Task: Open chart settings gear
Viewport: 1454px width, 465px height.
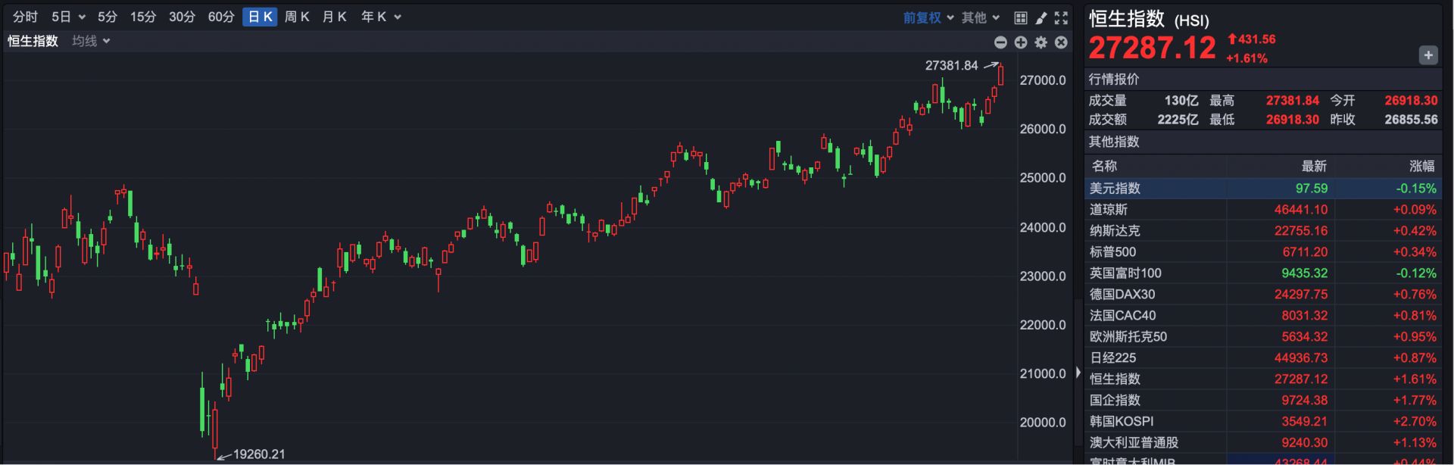Action: point(1041,42)
